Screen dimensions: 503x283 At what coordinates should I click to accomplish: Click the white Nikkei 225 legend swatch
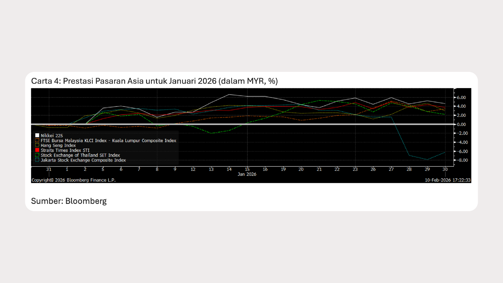coord(37,135)
